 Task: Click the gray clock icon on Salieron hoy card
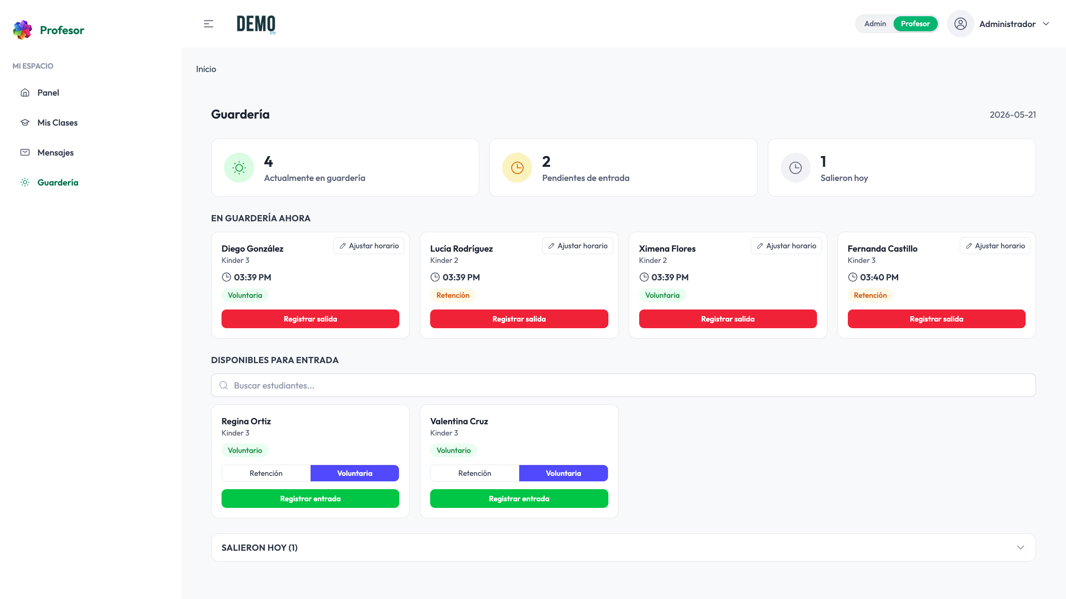(x=795, y=168)
